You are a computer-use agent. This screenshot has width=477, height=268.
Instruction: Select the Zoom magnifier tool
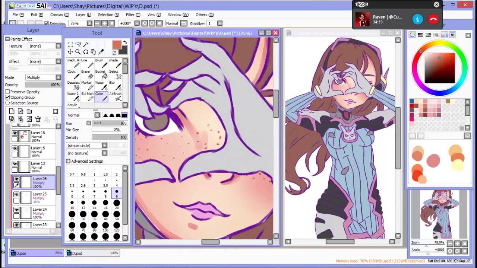pos(78,52)
